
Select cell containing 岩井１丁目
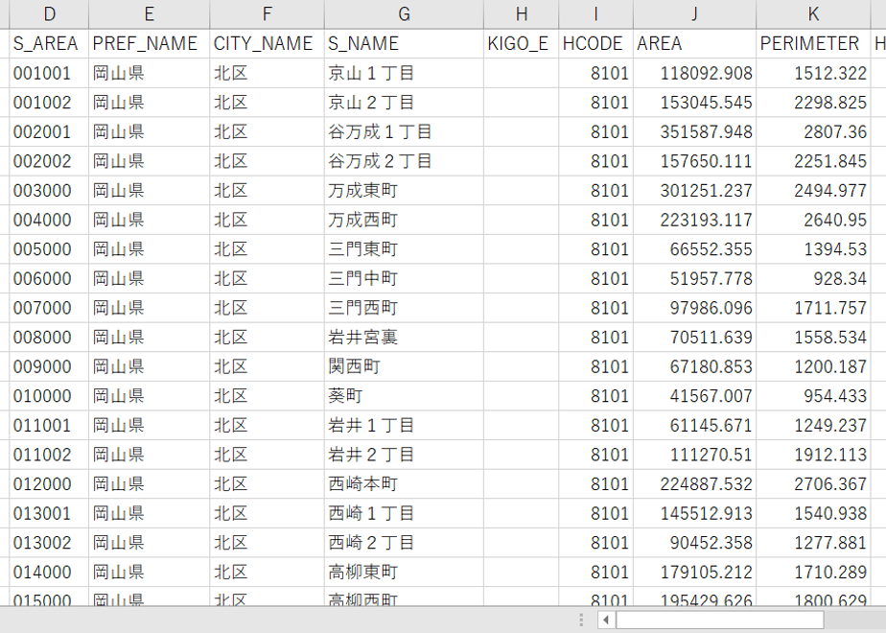pos(404,426)
